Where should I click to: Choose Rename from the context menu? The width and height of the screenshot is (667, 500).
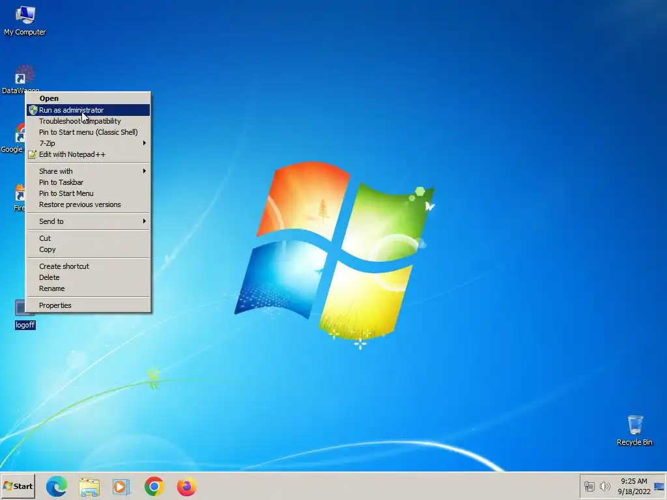[89, 288]
